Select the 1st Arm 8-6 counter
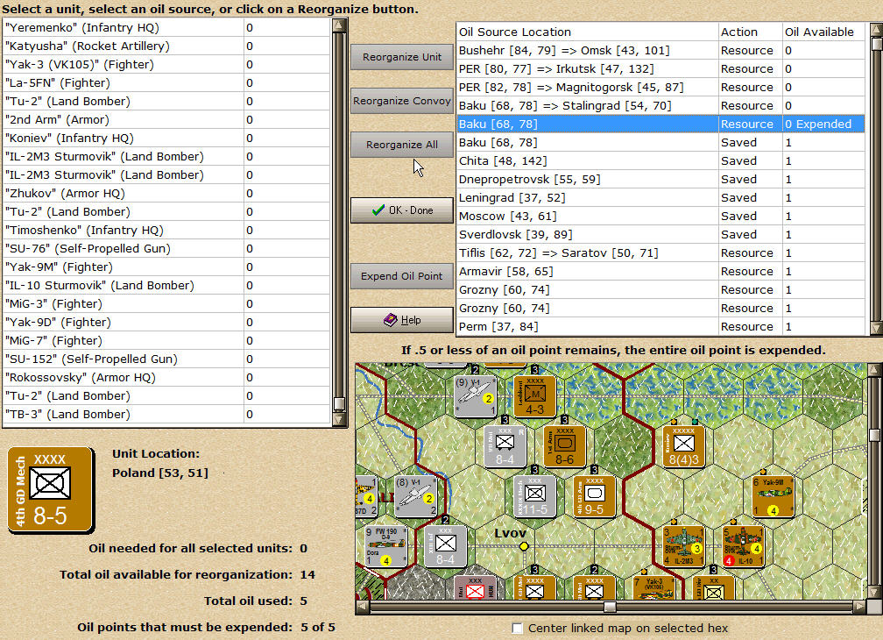883x640 pixels. [x=565, y=446]
